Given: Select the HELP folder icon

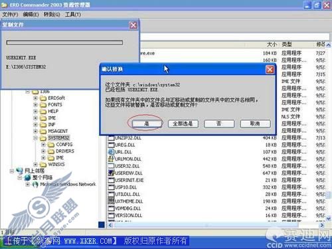Looking at the screenshot, I should coord(43,112).
